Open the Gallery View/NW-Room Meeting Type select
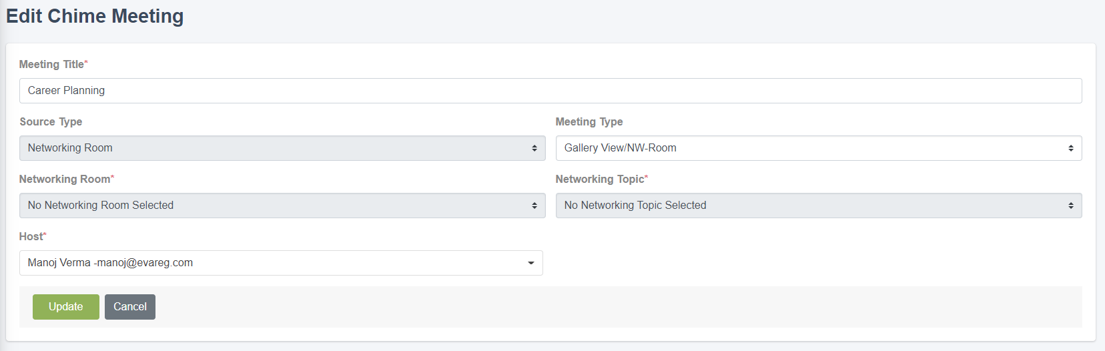The width and height of the screenshot is (1105, 351). pyautogui.click(x=819, y=148)
